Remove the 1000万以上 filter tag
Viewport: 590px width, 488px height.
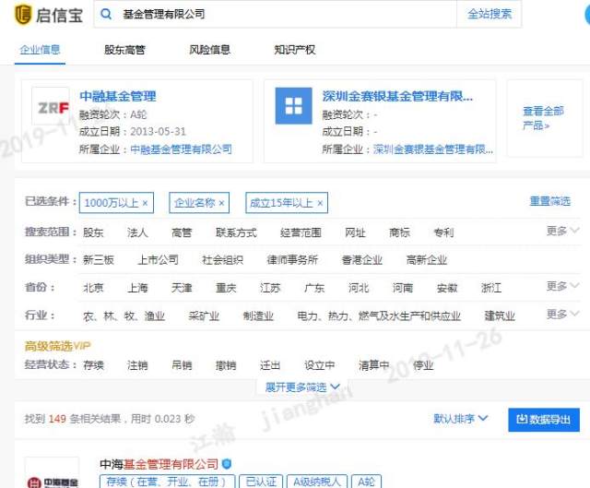(145, 203)
